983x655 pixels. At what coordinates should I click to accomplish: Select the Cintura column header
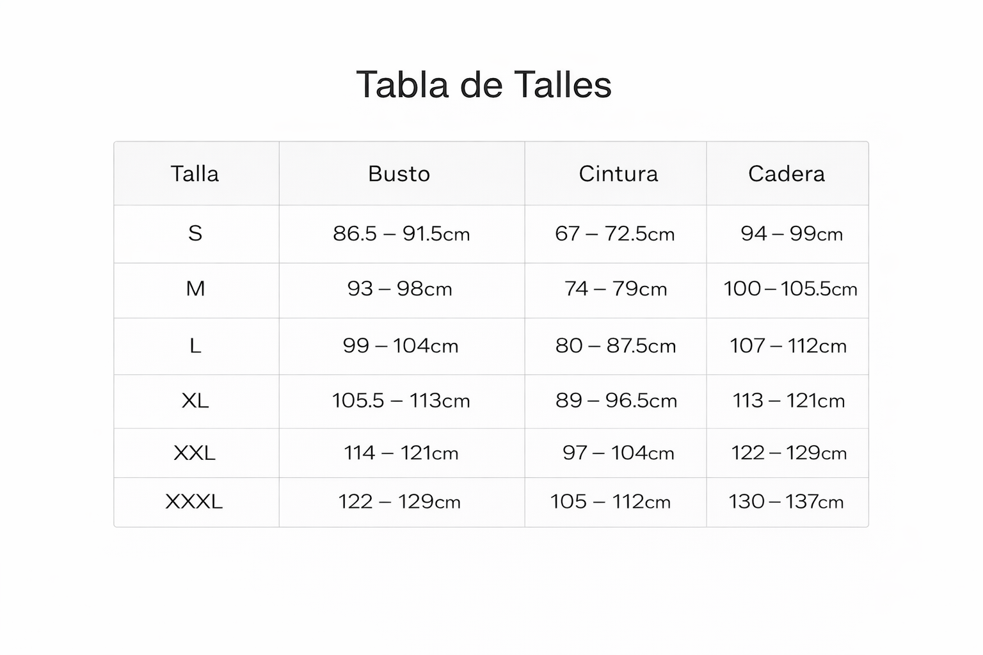point(618,174)
